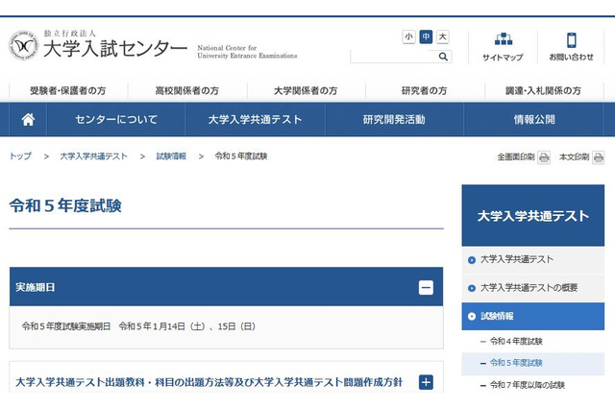Click the search magnifier icon

point(443,57)
